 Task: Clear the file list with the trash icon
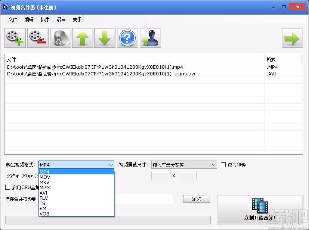pos(60,38)
